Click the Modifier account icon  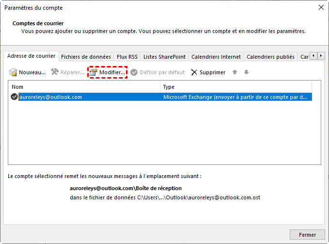[94, 72]
